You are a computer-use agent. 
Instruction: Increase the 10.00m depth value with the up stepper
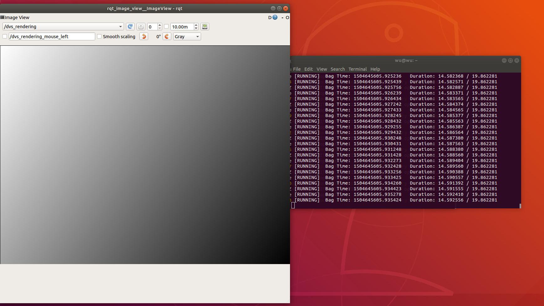(x=196, y=25)
